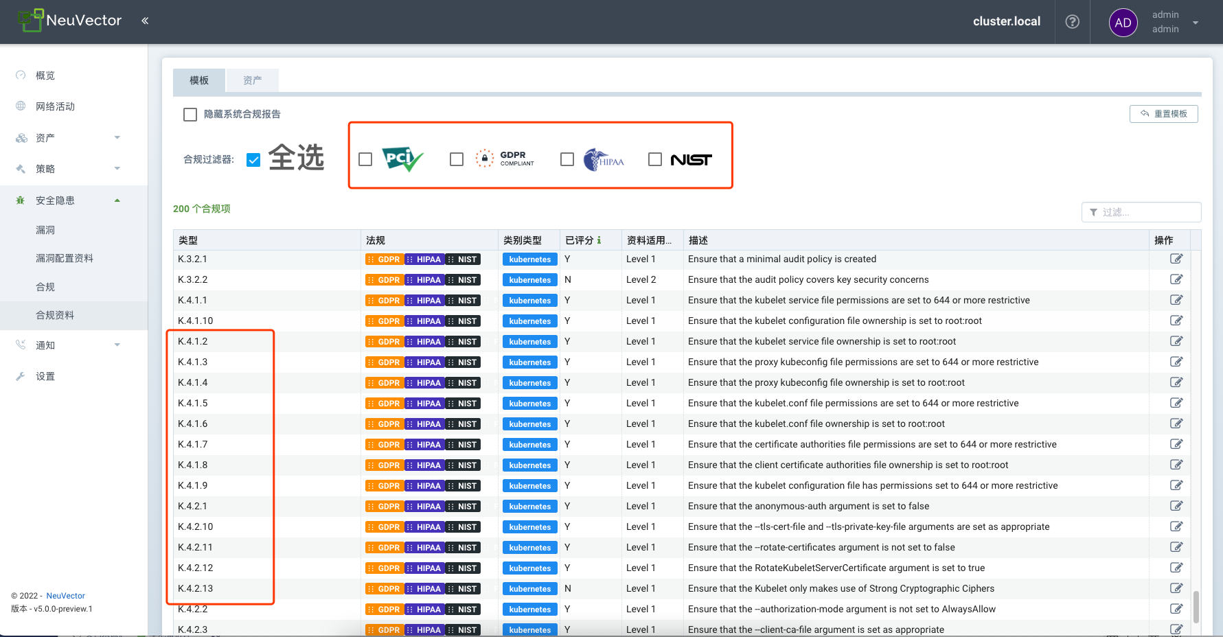Open 漏洞配置资料 in the sidebar
1223x637 pixels.
[65, 258]
